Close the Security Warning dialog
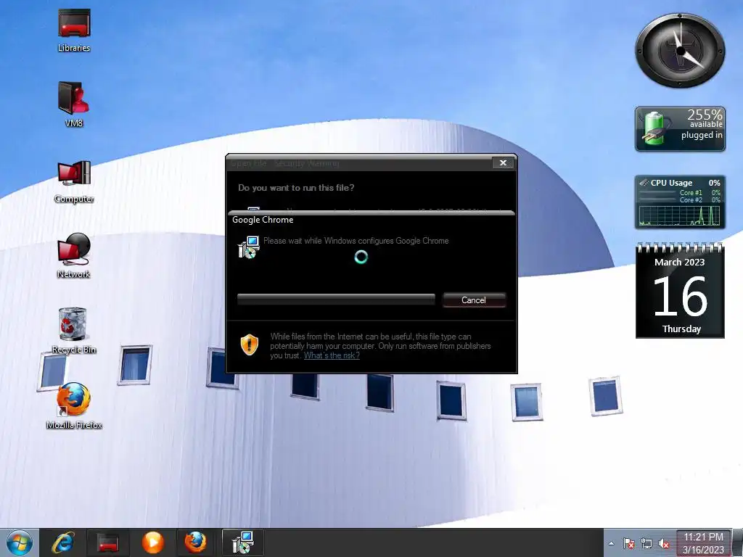743x557 pixels. coord(503,163)
